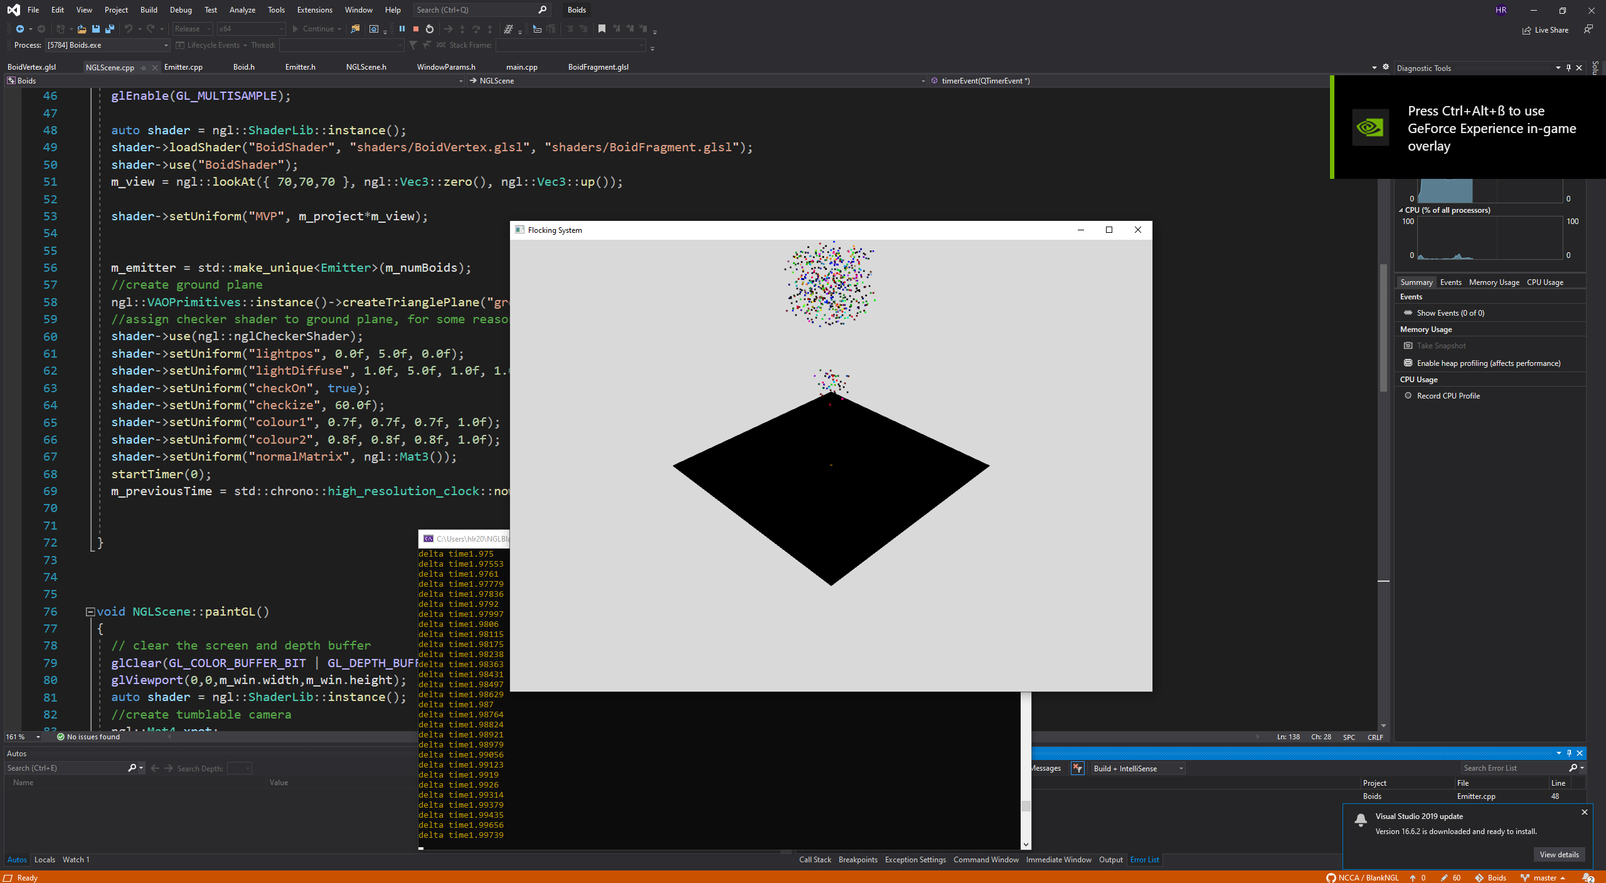Pin the Diagnostic Tools panel
This screenshot has width=1606, height=883.
pyautogui.click(x=1569, y=68)
